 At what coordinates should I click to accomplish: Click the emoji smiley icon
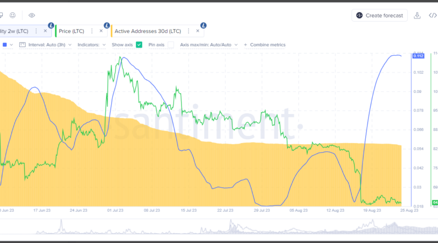pos(13,15)
